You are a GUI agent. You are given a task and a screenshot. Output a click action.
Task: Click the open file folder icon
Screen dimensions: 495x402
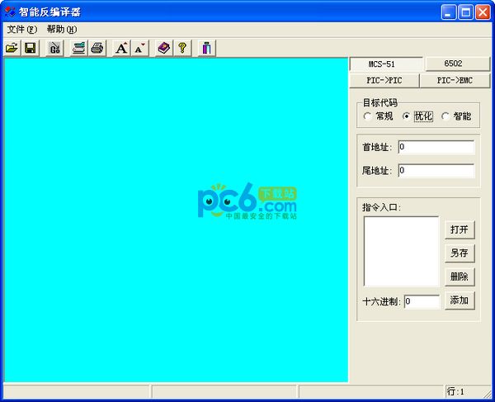[x=12, y=49]
